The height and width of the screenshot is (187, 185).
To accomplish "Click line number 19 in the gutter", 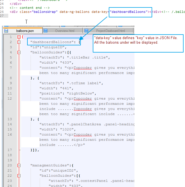I will [x=9, y=160].
